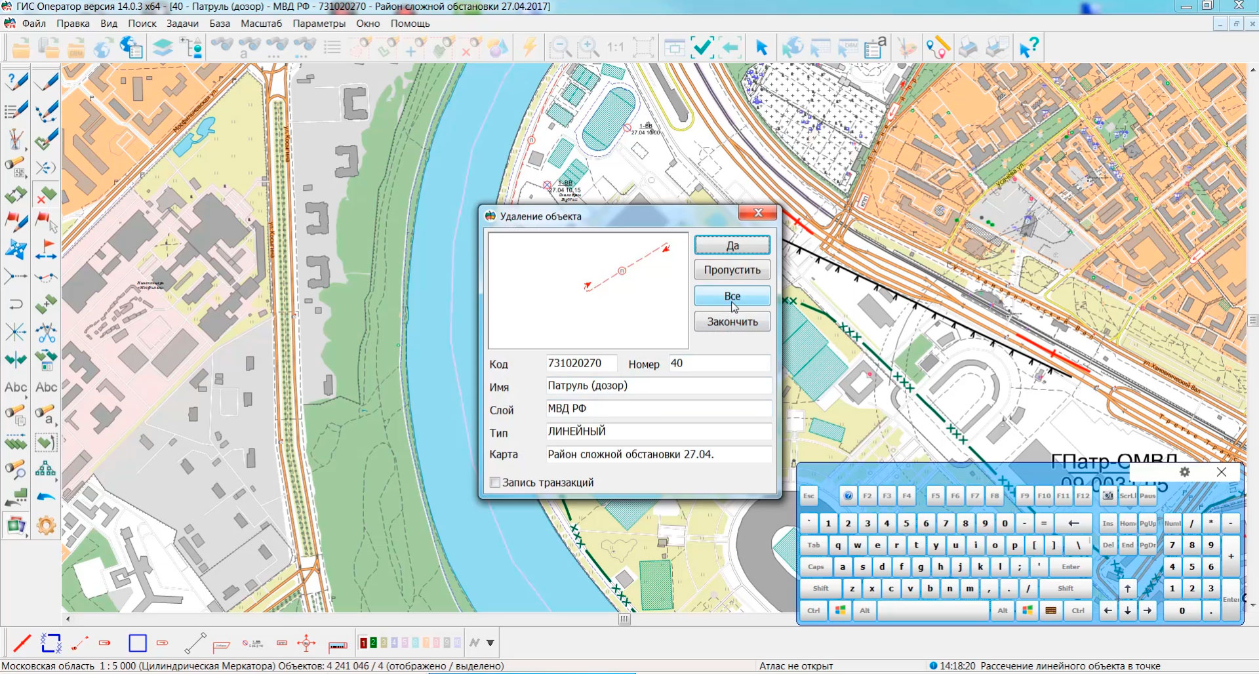The width and height of the screenshot is (1259, 674).
Task: Click the scissors tool in left toolbar
Action: (46, 332)
